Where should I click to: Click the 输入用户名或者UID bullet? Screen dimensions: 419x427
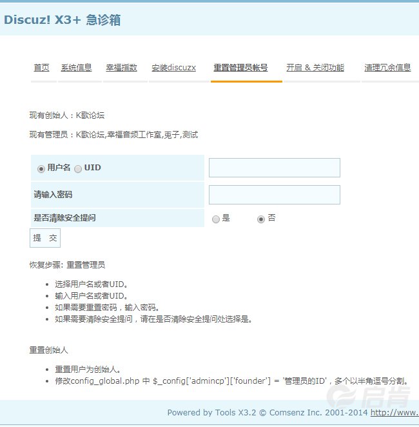pos(91,296)
